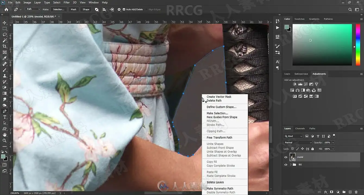Screen dimensions: 364x195
Task: Toggle lock position
Action: 302,149
